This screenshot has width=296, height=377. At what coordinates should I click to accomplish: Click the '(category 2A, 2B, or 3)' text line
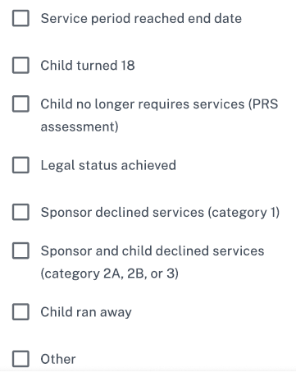(109, 274)
